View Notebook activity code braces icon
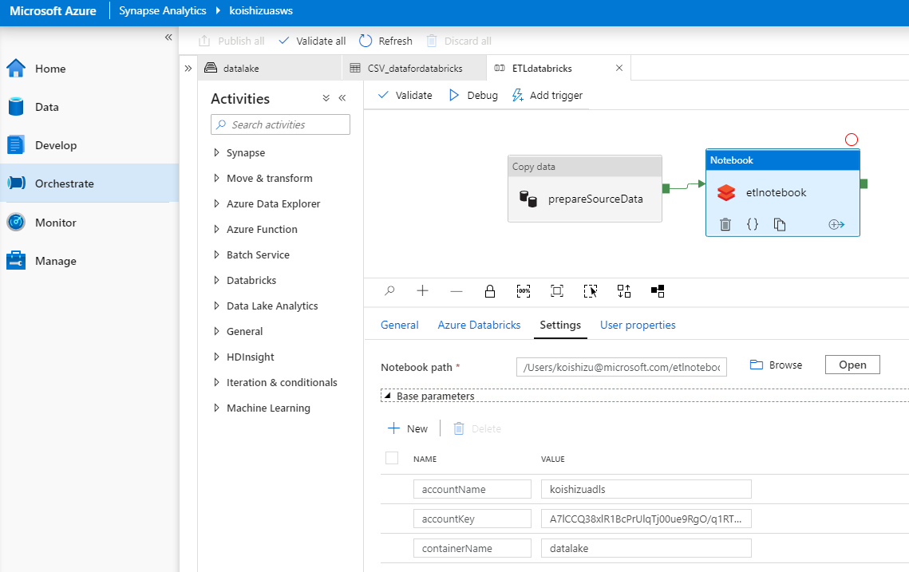Image resolution: width=909 pixels, height=572 pixels. [753, 224]
